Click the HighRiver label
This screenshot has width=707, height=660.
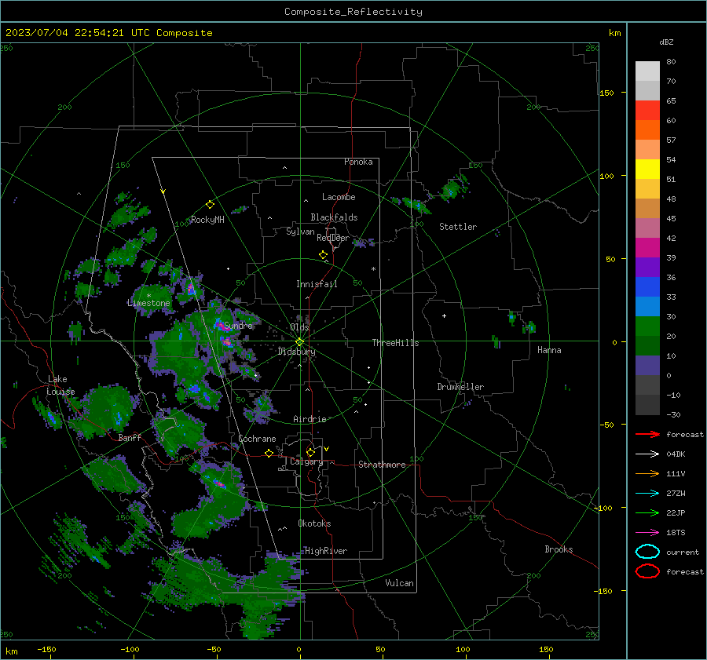pyautogui.click(x=326, y=552)
